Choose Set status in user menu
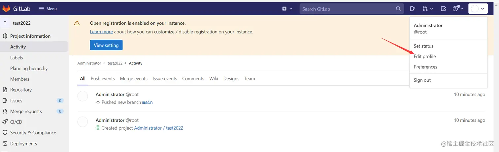499x152 pixels. (x=423, y=46)
